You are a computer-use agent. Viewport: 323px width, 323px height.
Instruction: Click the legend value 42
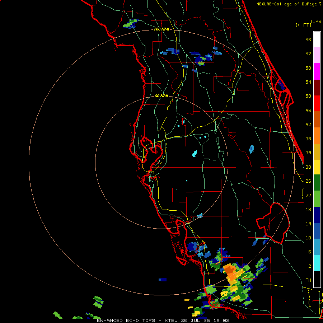(x=308, y=125)
